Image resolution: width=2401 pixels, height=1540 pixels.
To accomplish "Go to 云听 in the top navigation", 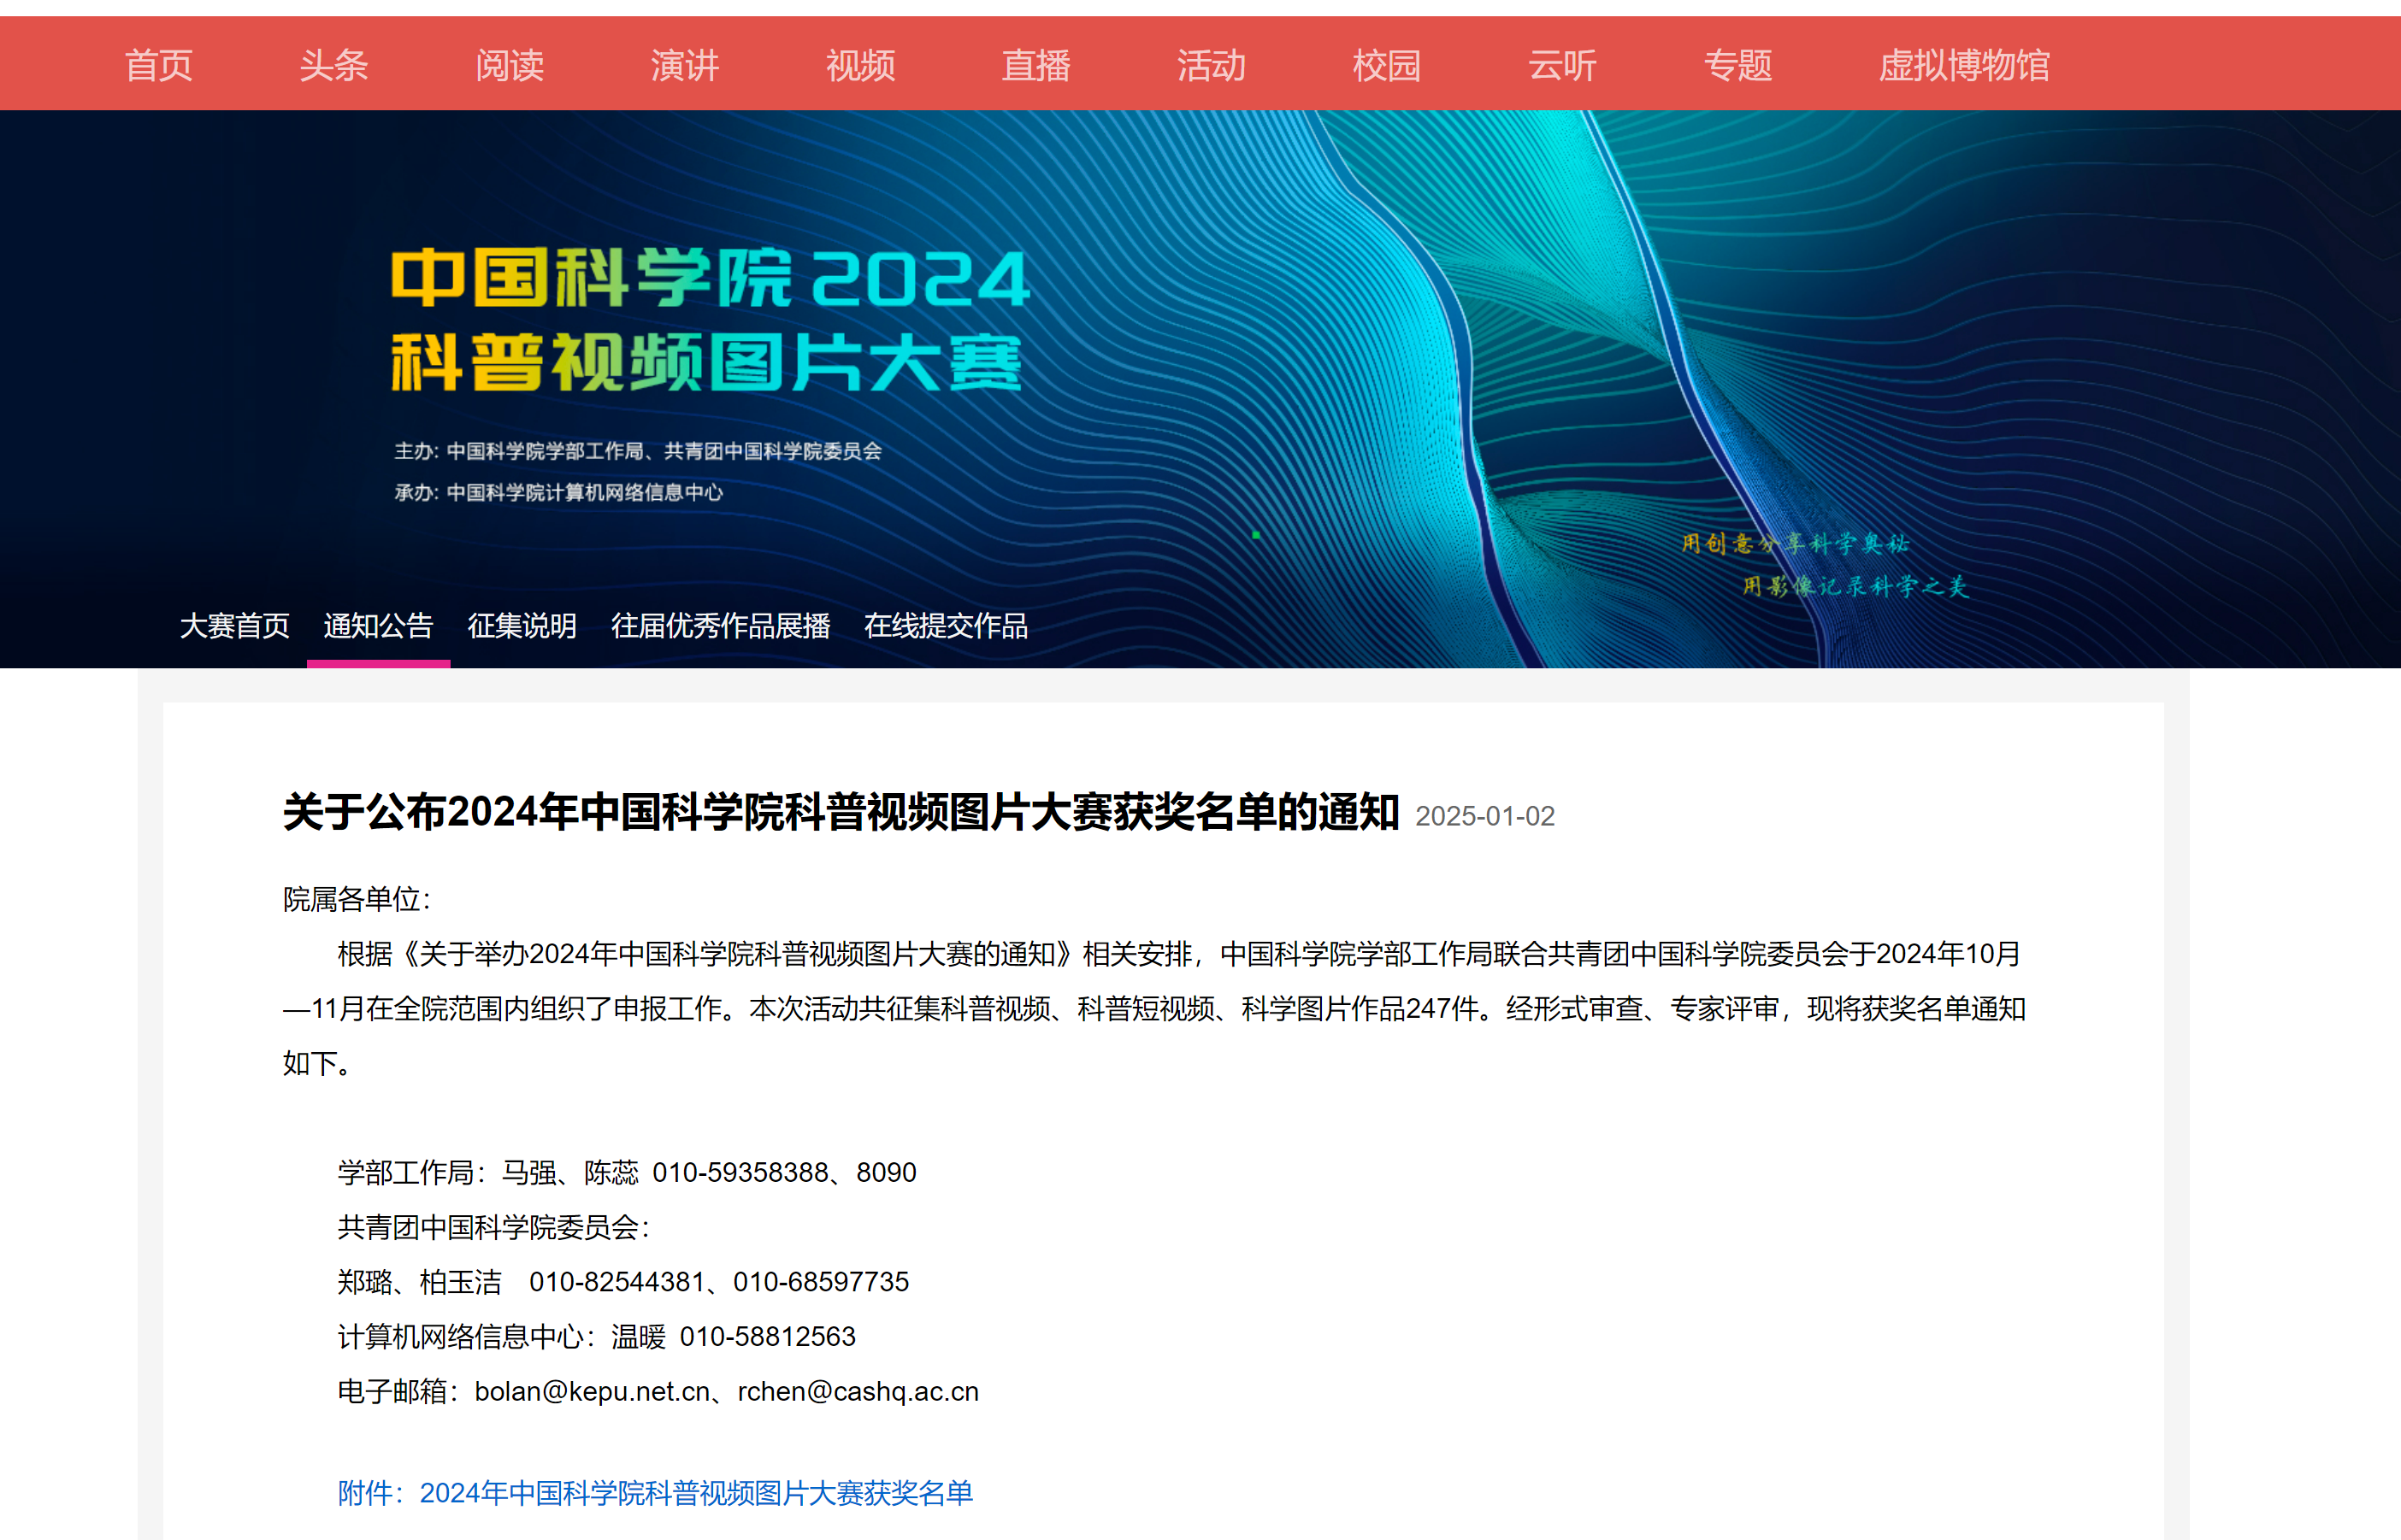I will tap(1563, 66).
